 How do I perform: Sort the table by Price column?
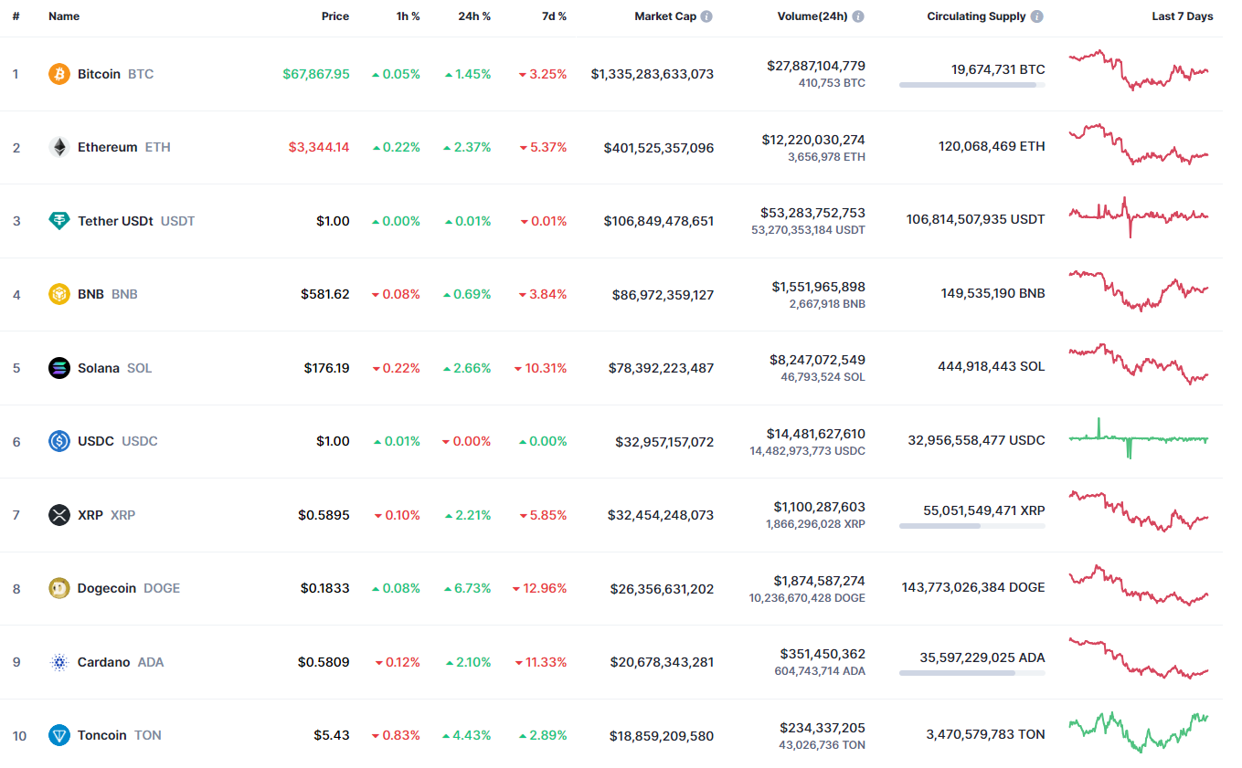pyautogui.click(x=334, y=16)
